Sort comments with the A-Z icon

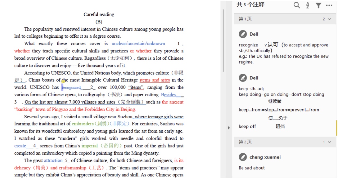308,5
